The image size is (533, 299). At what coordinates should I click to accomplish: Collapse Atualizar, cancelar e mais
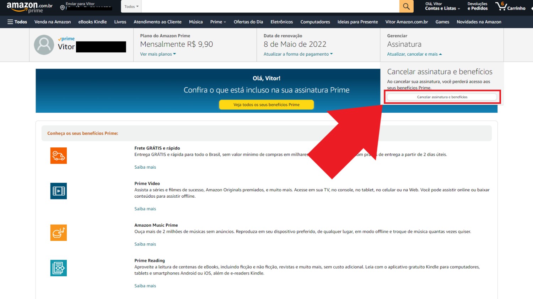(x=414, y=54)
